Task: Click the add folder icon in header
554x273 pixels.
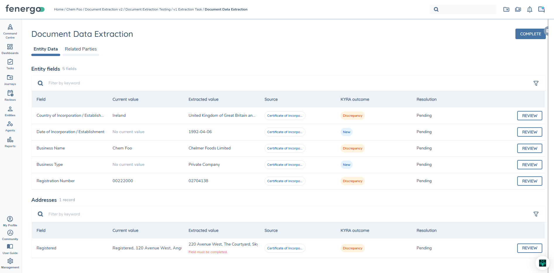Action: (506, 9)
